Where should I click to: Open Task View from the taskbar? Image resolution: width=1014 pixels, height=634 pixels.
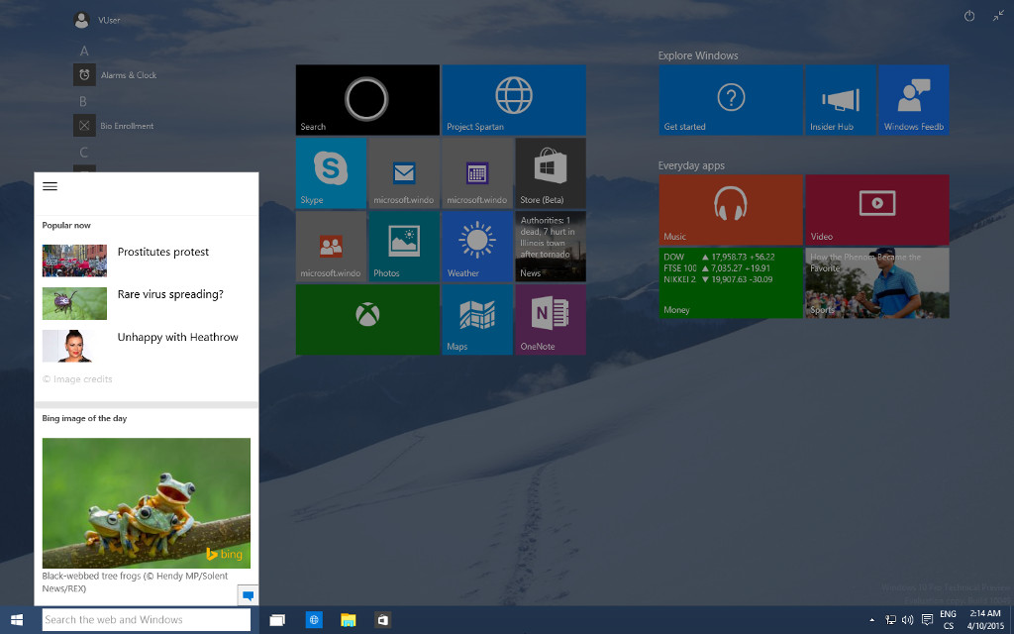coord(277,620)
